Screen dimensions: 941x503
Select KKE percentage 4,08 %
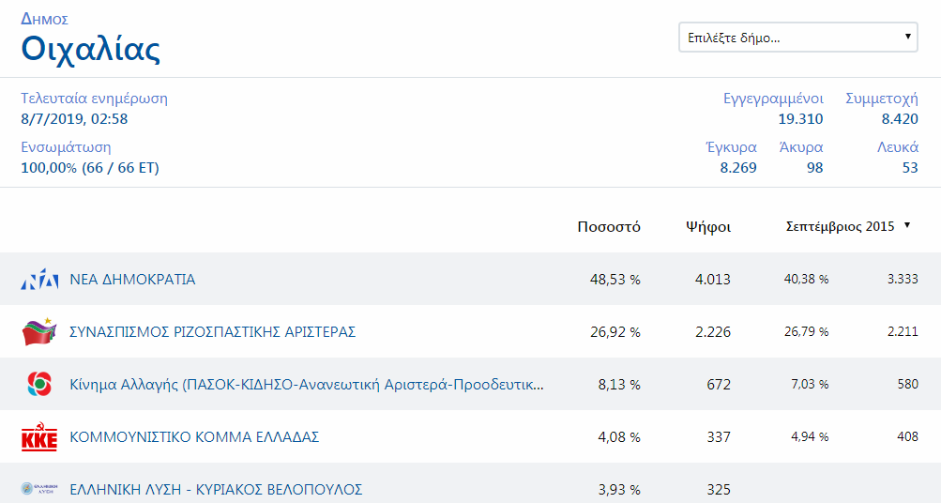click(619, 437)
